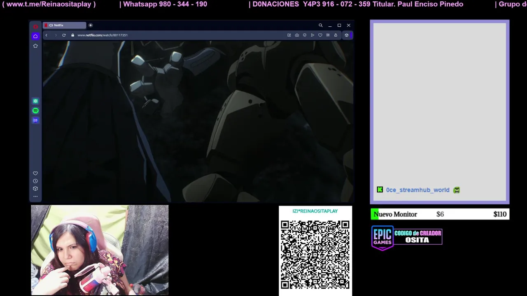Click the Epic Games creator code badge
Screen dimensions: 527x296
[x=406, y=237]
